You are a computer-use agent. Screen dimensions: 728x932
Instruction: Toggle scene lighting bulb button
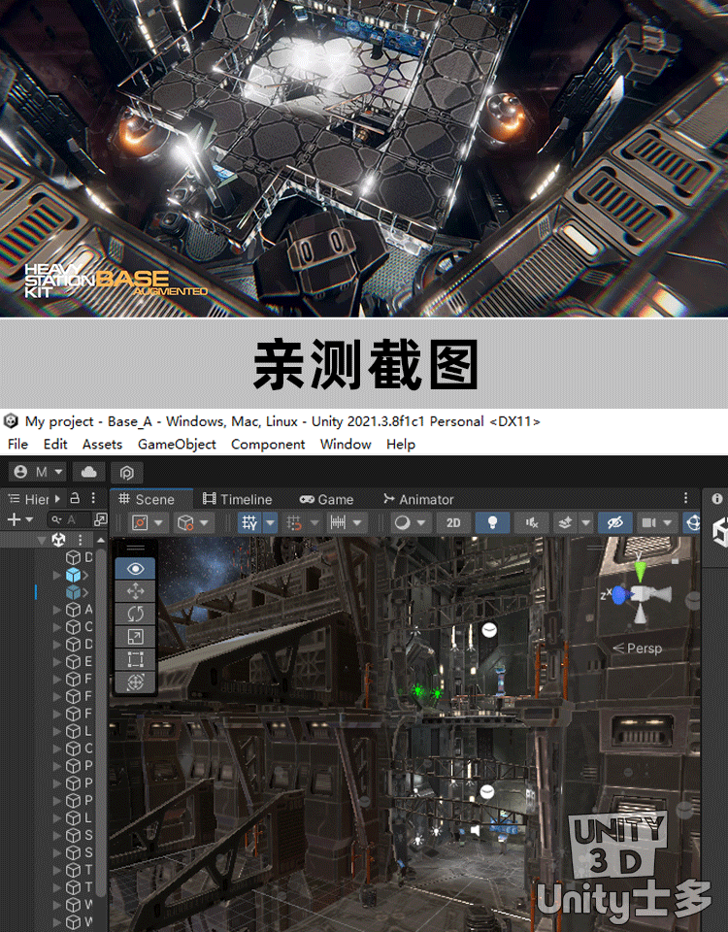492,522
